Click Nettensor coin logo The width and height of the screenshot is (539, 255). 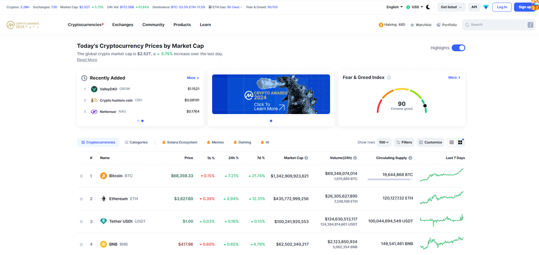pos(94,111)
